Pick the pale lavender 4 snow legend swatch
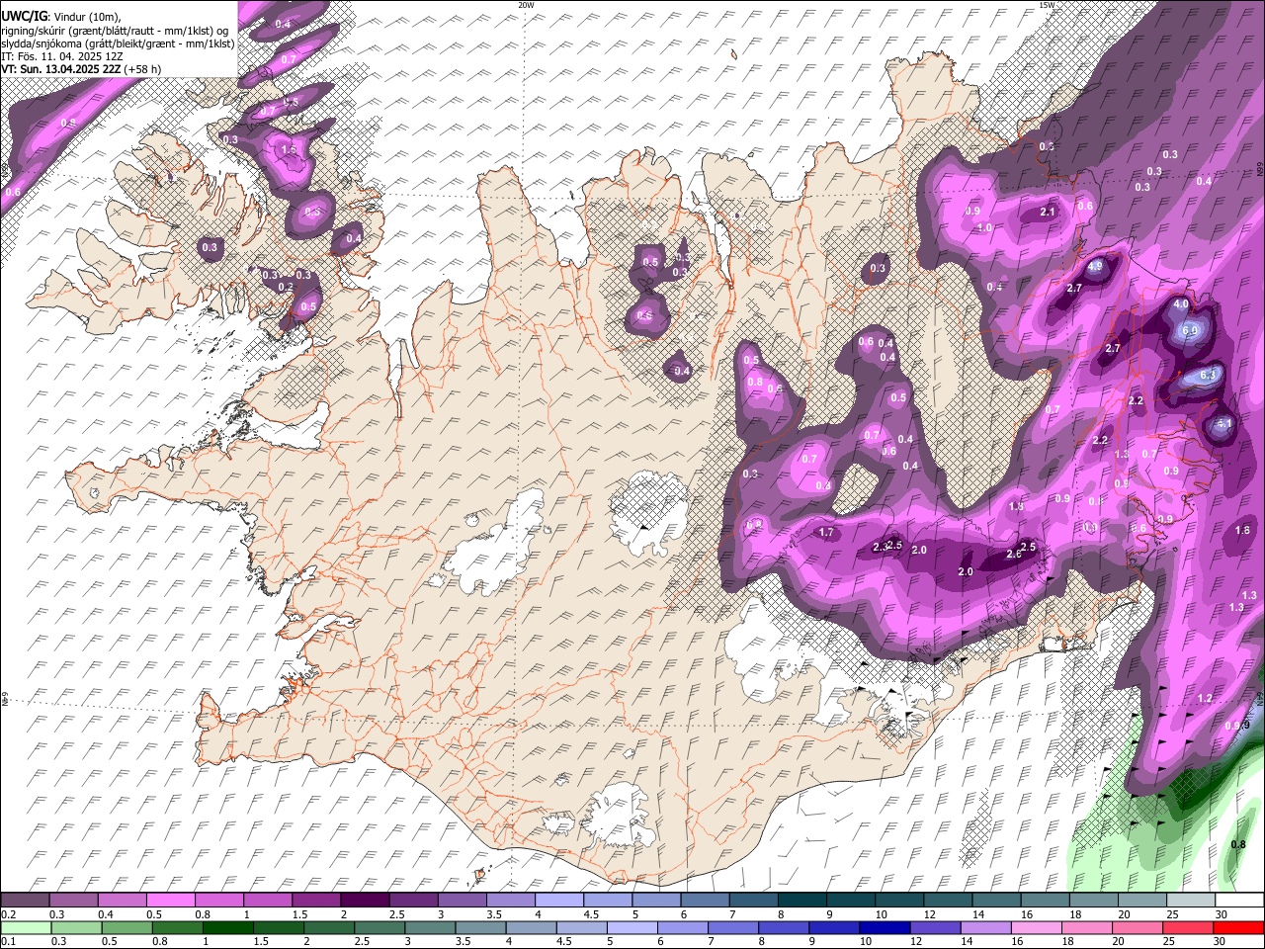 click(x=558, y=900)
